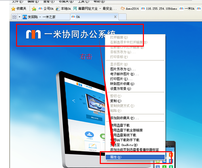This screenshot has width=202, height=168.
Task: Switch to the 发回贴 - 一米之家 tab
Action: pos(46,17)
